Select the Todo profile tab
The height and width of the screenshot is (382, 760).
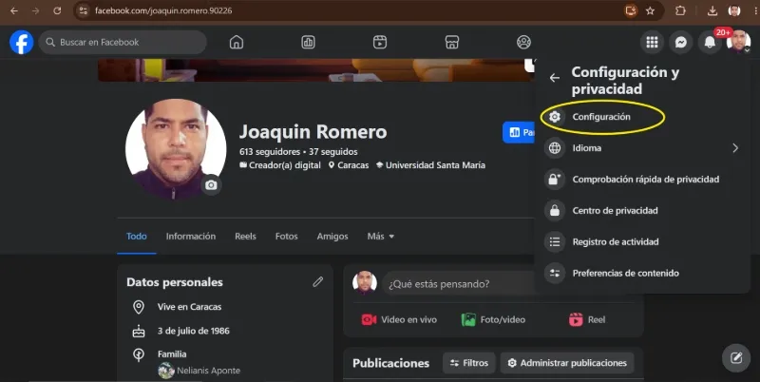(137, 237)
